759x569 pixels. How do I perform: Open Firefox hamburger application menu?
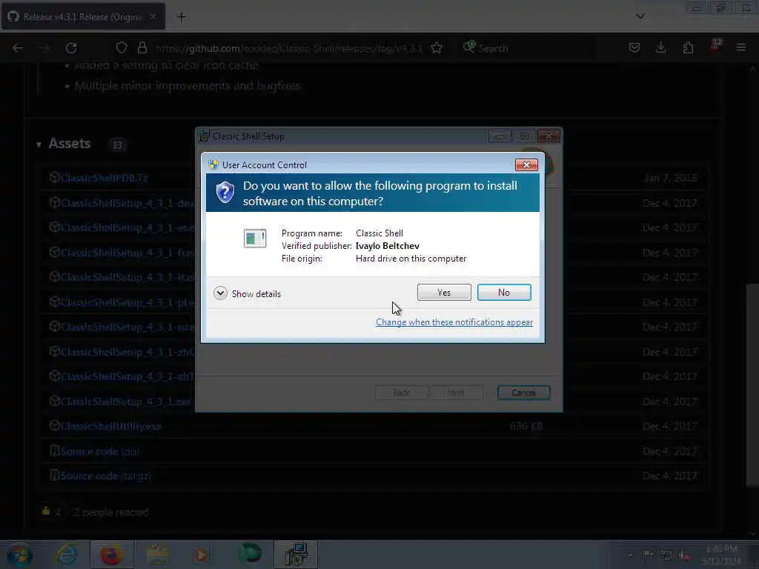click(741, 47)
